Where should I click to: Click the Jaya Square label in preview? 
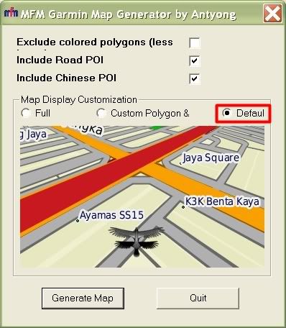211,158
